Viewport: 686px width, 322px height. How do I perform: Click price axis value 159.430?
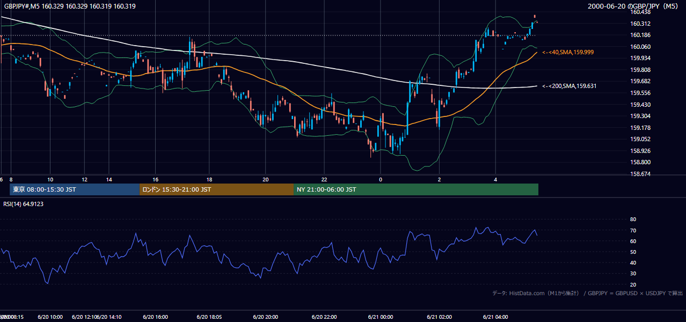640,105
